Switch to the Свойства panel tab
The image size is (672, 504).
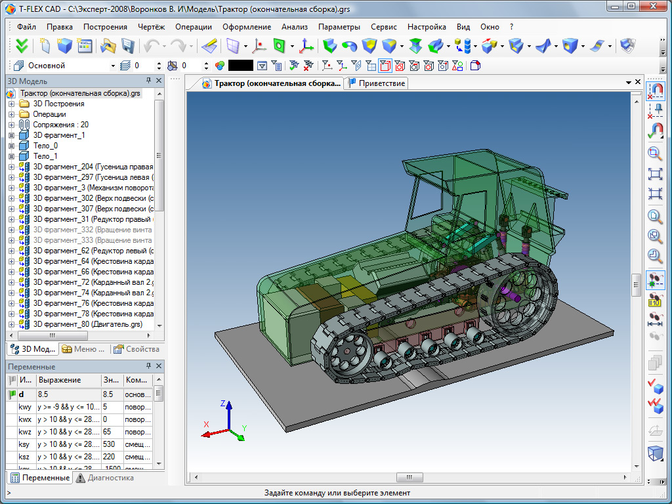pyautogui.click(x=136, y=349)
